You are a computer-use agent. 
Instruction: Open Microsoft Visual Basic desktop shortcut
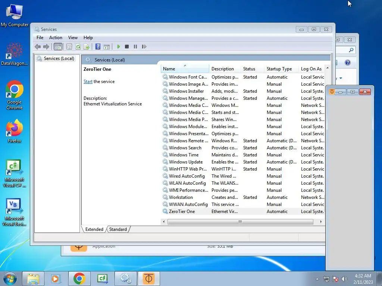[x=15, y=213]
